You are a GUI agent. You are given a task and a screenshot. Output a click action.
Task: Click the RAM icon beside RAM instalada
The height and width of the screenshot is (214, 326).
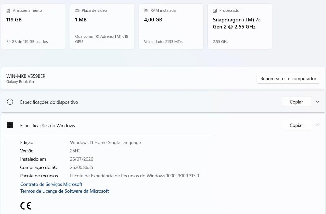point(146,10)
